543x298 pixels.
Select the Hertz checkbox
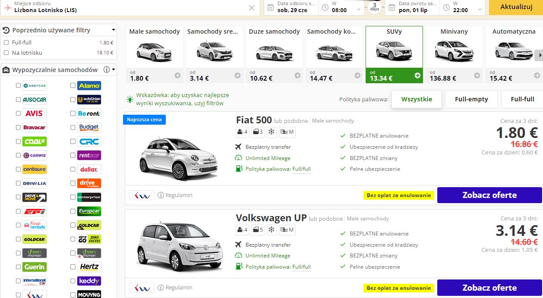(x=73, y=267)
